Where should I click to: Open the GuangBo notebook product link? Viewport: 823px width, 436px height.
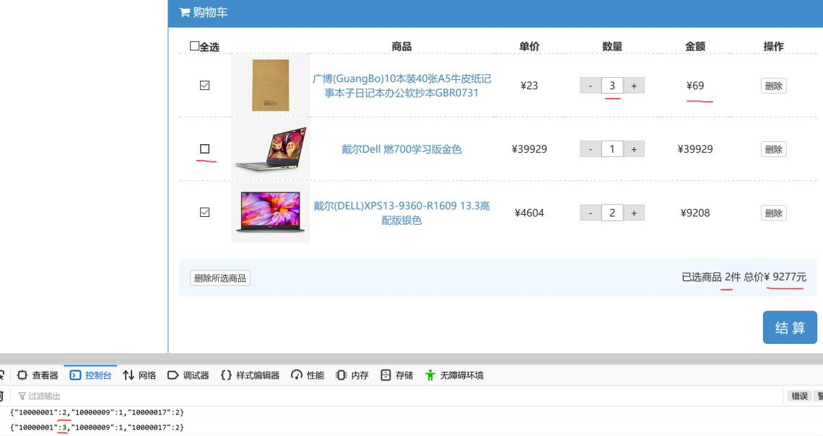point(401,86)
